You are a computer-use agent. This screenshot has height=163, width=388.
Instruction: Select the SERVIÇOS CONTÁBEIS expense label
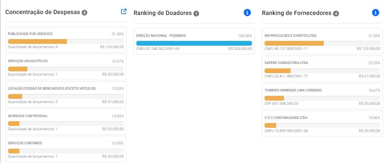(x=25, y=143)
